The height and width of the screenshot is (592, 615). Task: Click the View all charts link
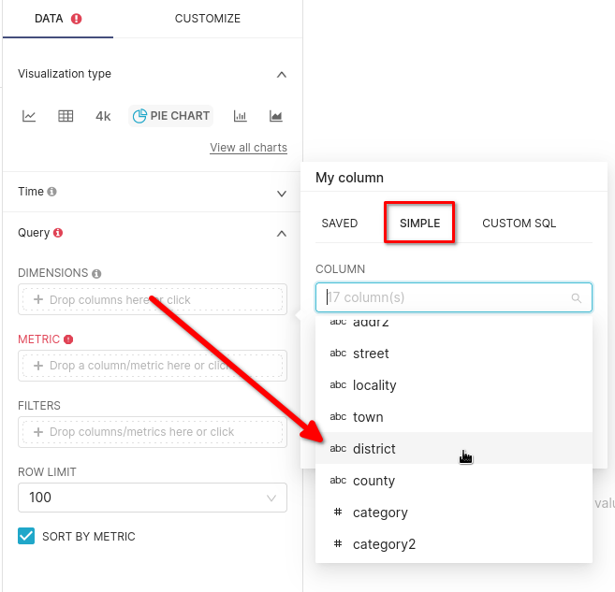248,148
